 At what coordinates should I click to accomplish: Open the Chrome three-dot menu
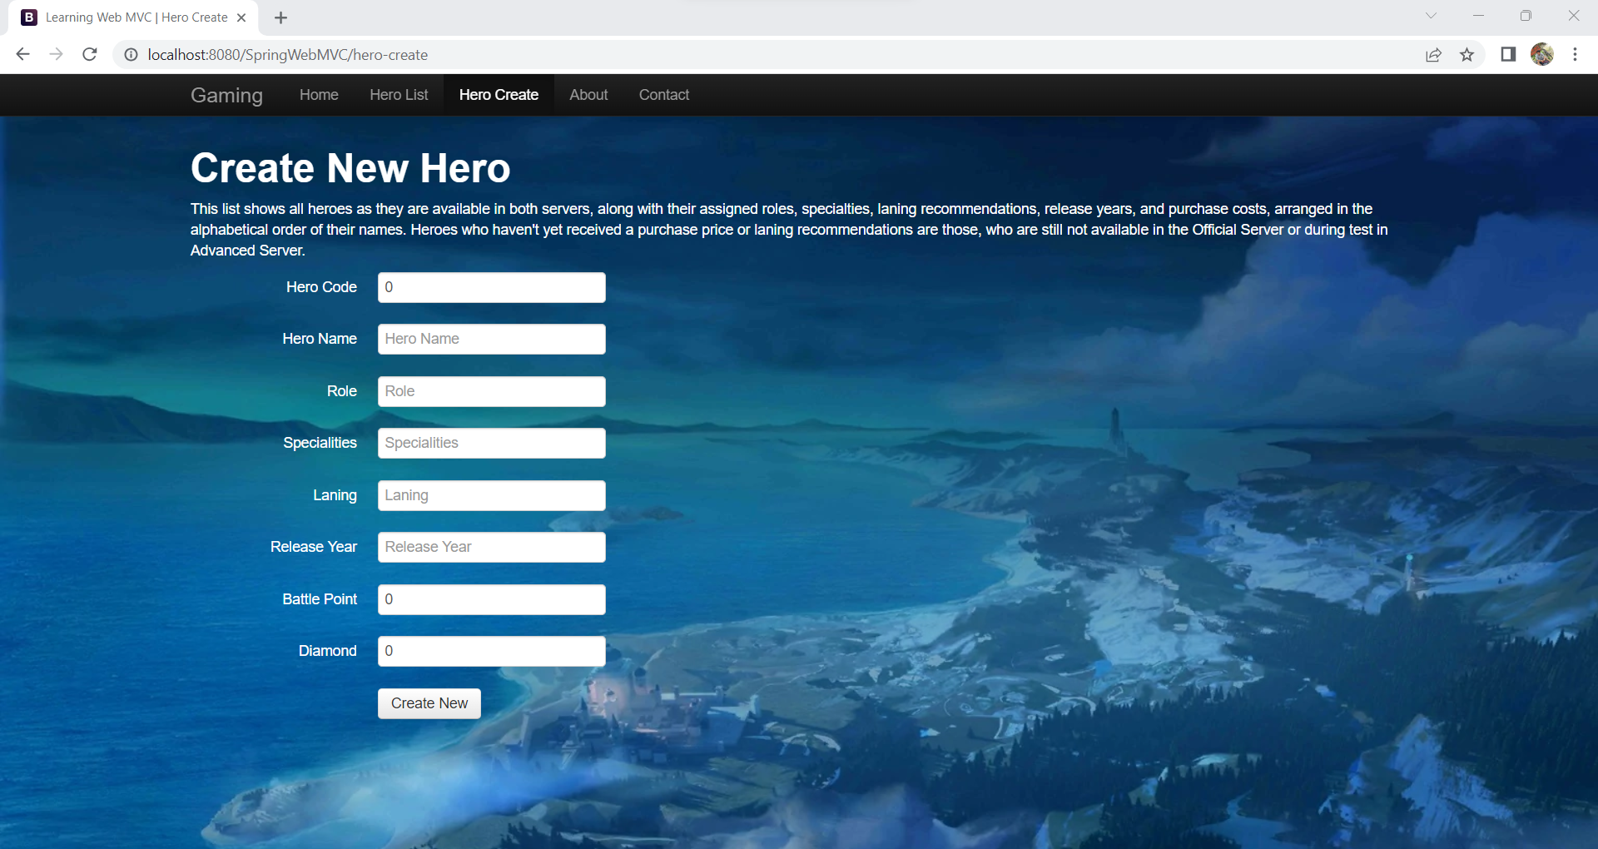(1575, 54)
